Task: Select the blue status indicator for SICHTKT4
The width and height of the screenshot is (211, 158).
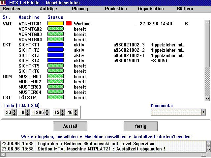Action: tap(55, 60)
